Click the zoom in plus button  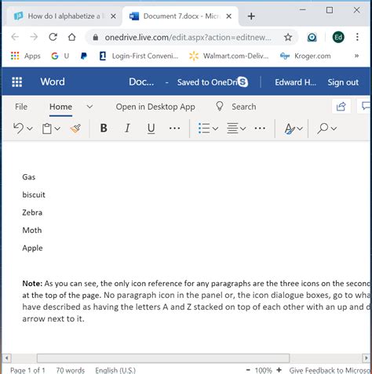click(x=279, y=370)
